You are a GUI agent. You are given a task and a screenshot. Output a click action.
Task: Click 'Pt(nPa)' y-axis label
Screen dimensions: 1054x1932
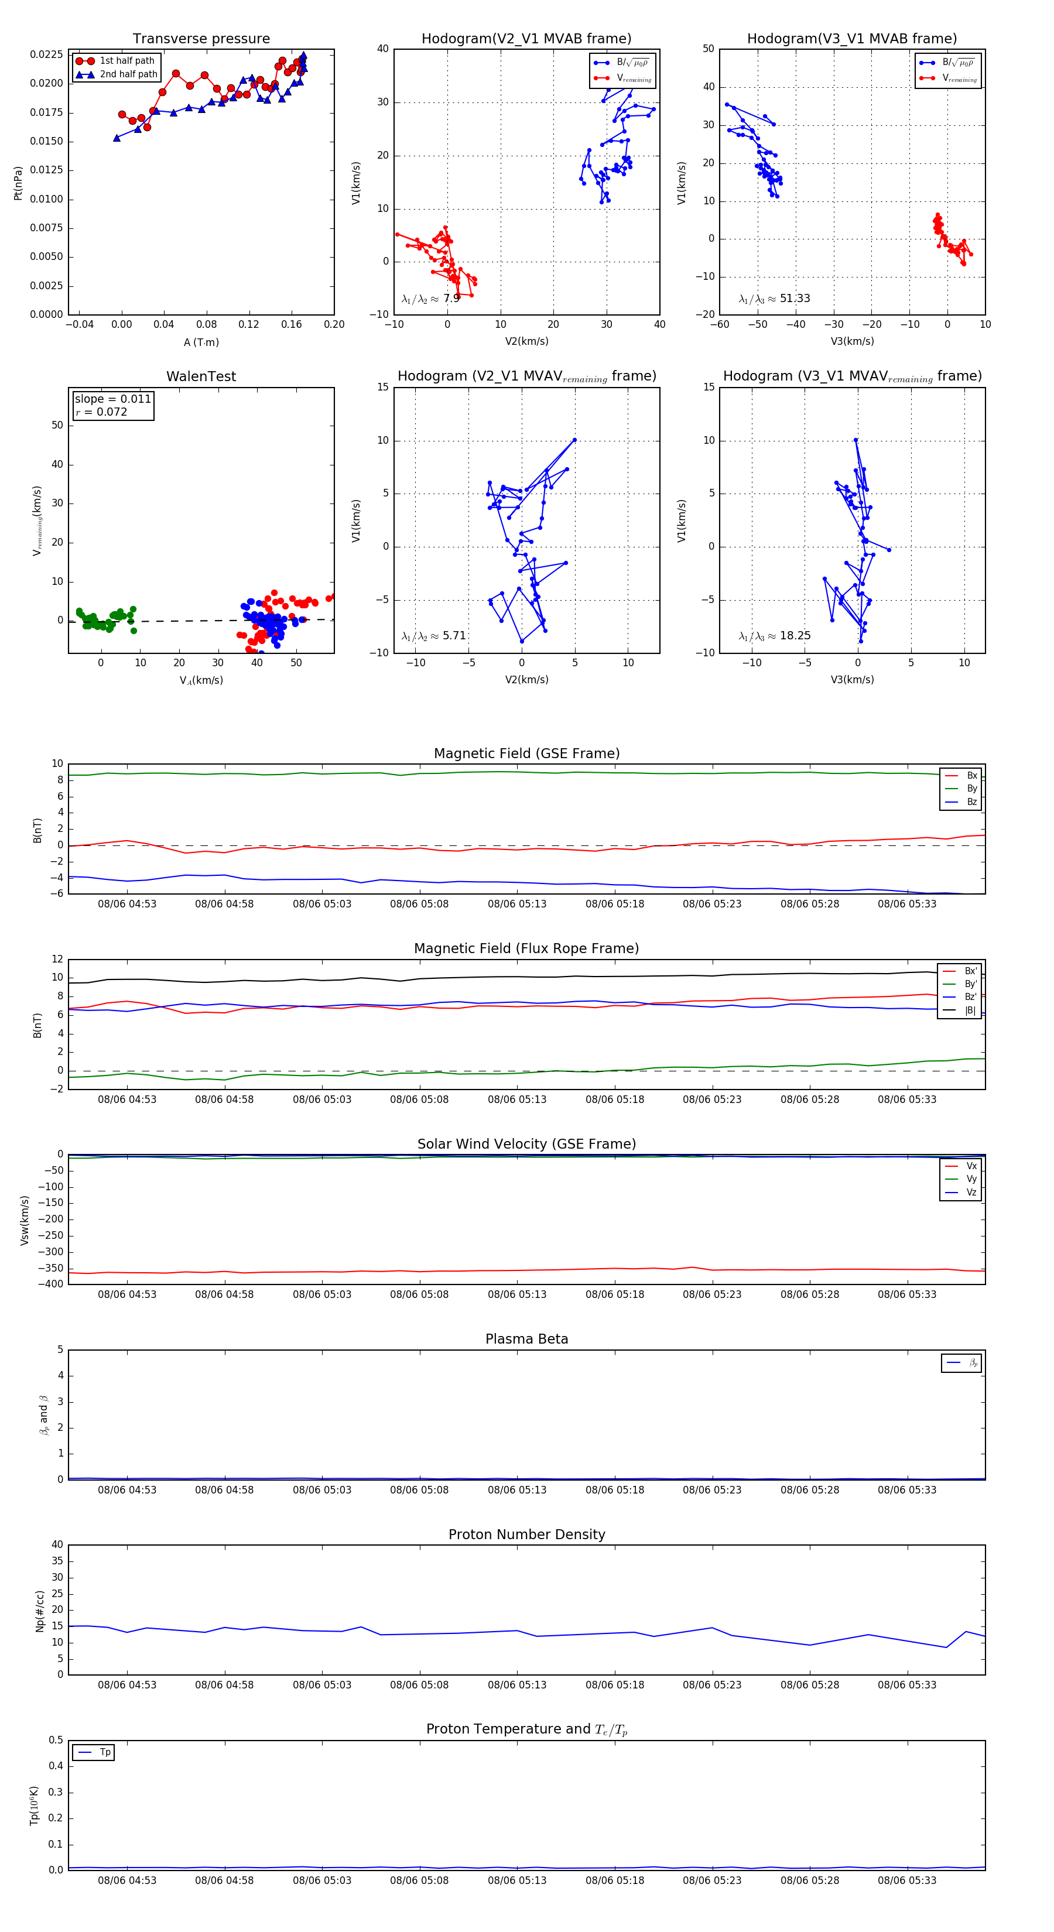click(x=18, y=182)
